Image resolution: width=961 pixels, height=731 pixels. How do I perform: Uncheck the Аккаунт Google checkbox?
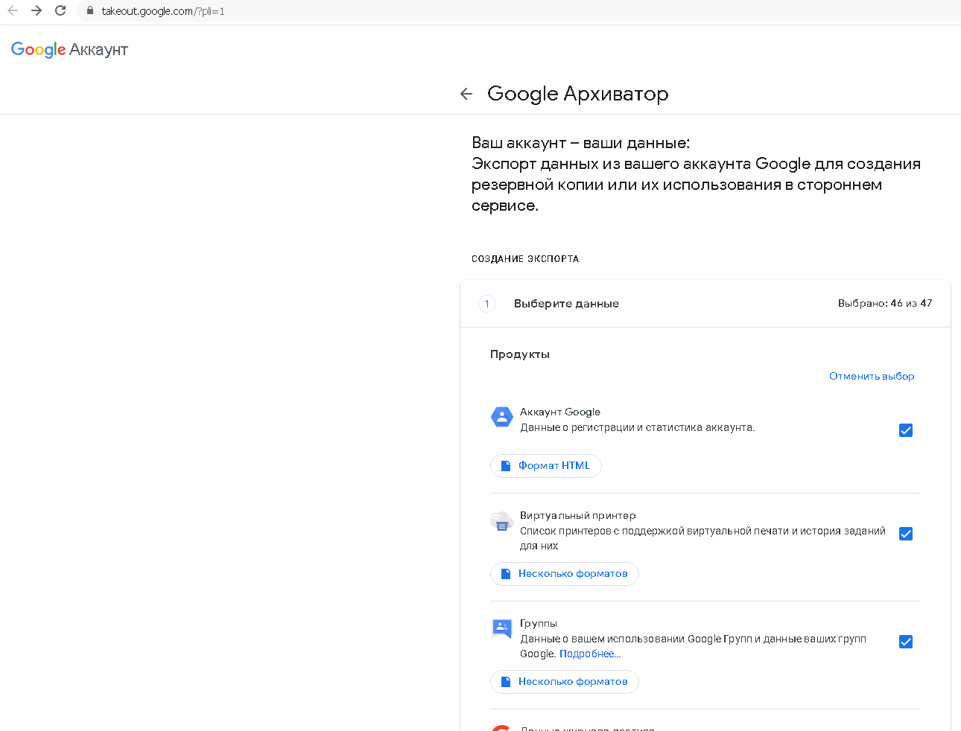coord(906,430)
